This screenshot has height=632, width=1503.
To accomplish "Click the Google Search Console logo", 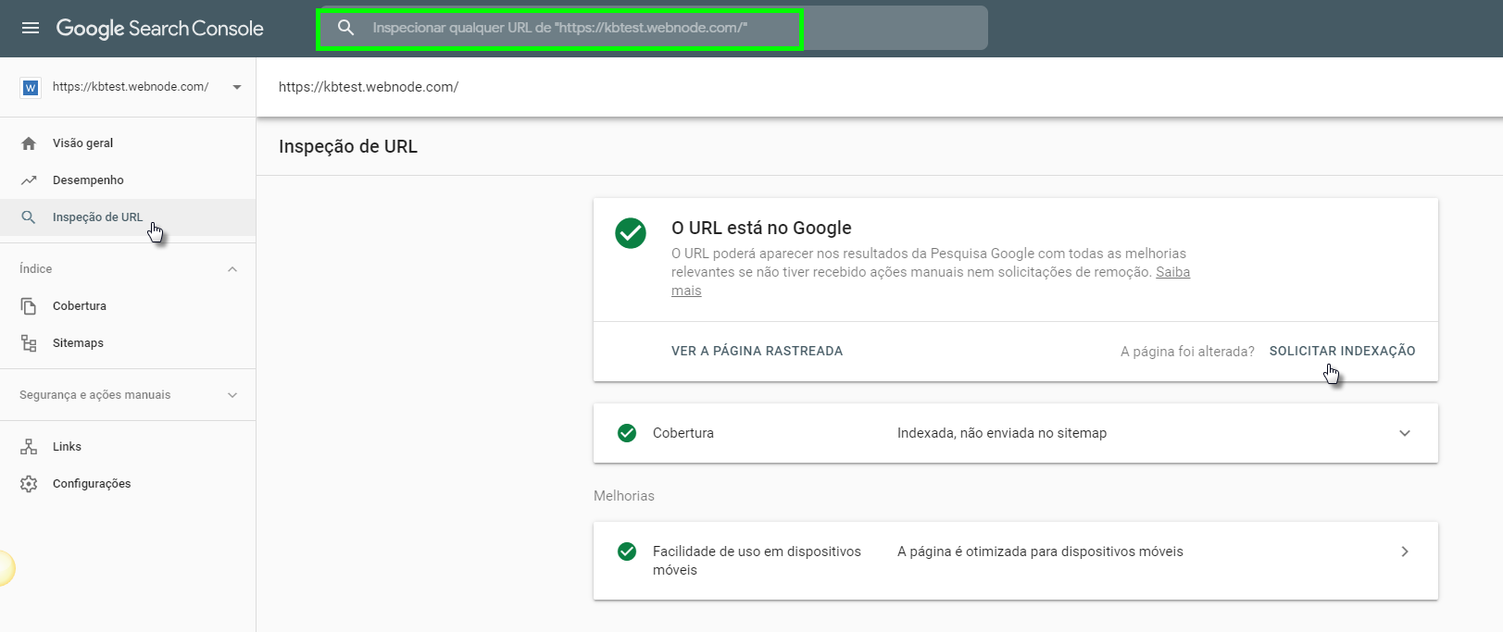I will [x=159, y=29].
